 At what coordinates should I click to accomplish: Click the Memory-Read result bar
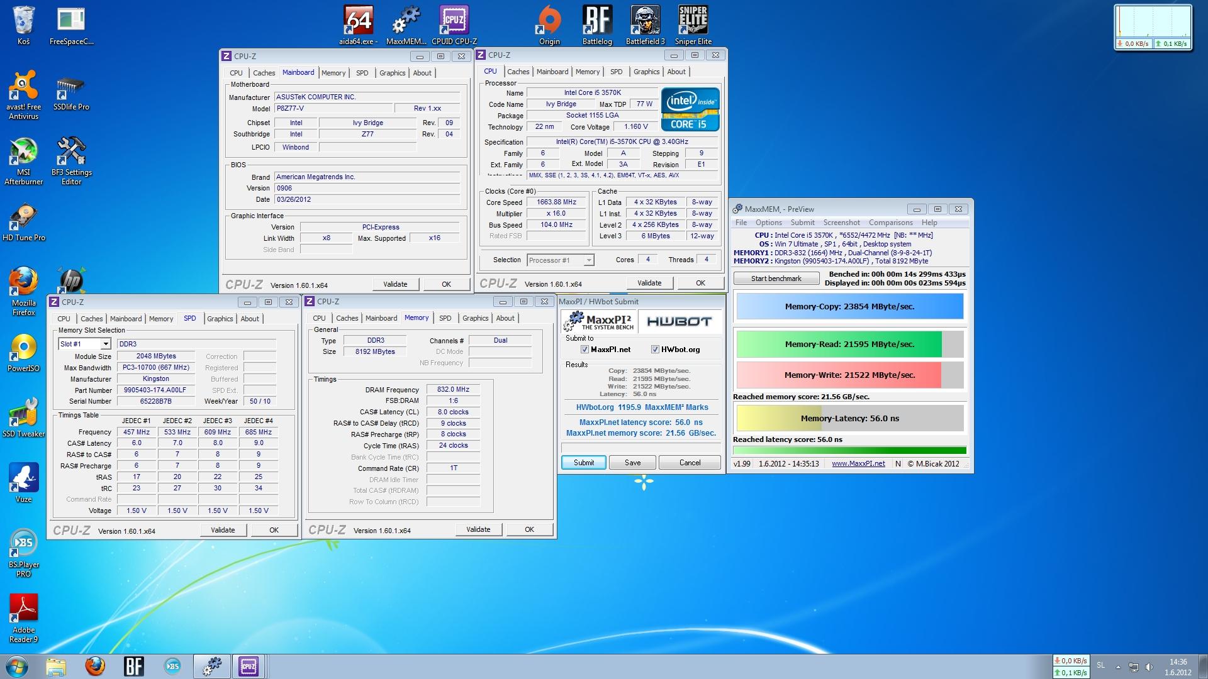coord(849,345)
